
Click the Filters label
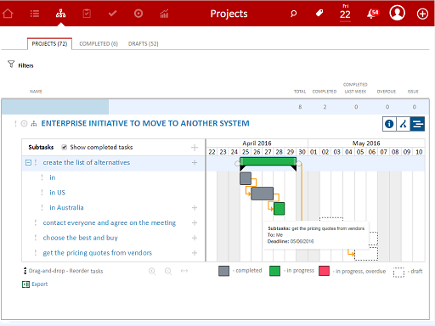(25, 65)
